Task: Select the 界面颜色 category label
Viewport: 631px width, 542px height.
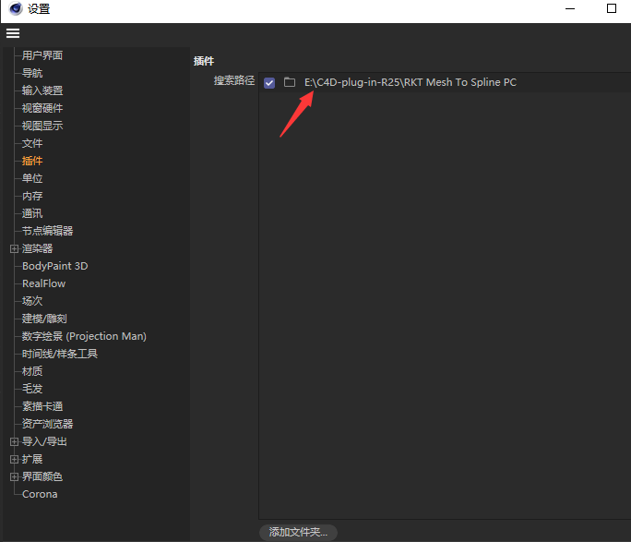Action: [42, 476]
